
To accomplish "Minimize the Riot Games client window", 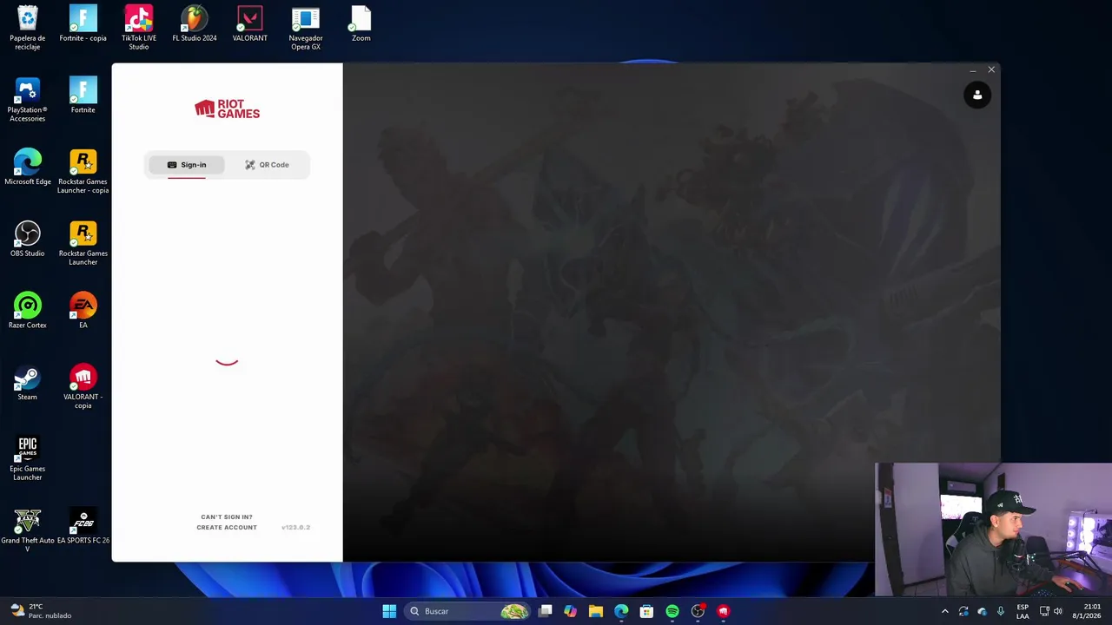I will click(972, 69).
